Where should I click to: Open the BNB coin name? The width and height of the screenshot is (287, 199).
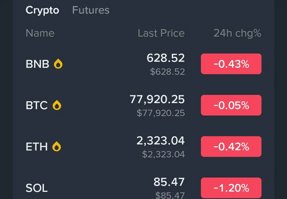[37, 64]
